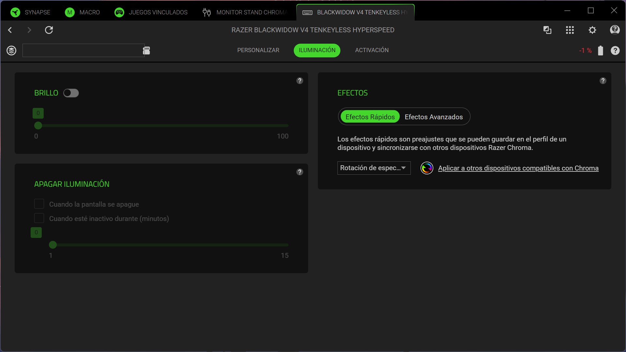Switch to Monitor Stand Chroma tab

[245, 12]
